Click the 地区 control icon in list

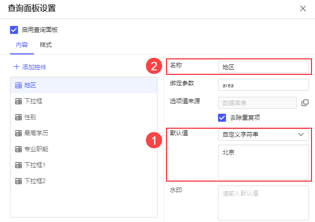pos(18,85)
